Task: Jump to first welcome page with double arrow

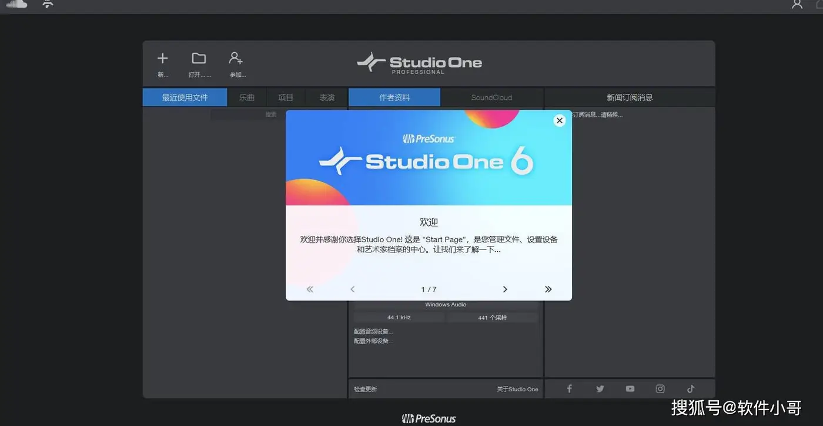Action: point(310,289)
